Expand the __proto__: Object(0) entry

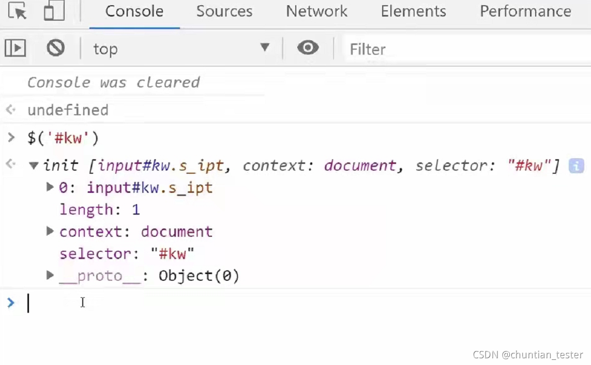coord(49,275)
